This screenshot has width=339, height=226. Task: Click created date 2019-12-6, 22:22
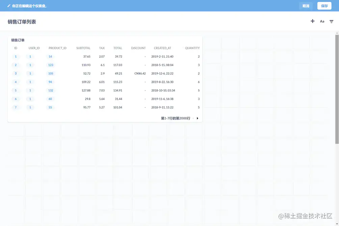[x=162, y=74]
